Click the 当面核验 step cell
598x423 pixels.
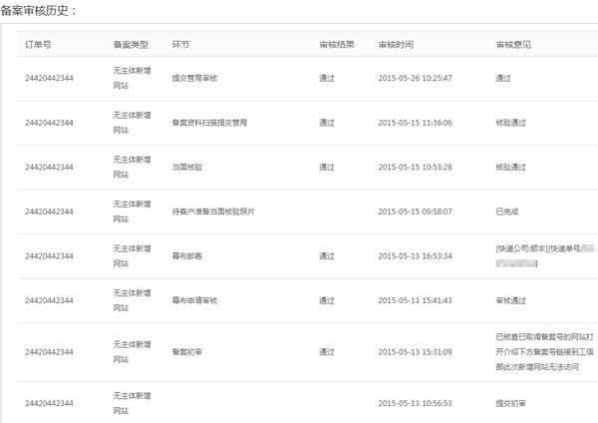tap(186, 167)
